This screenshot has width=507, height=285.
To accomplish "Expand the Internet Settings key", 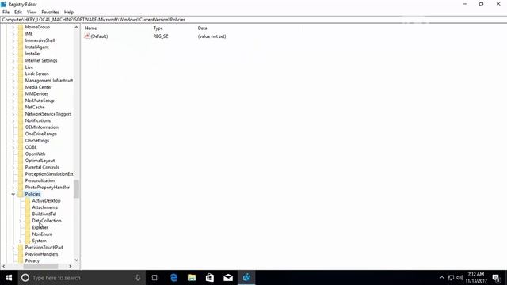I will (13, 61).
